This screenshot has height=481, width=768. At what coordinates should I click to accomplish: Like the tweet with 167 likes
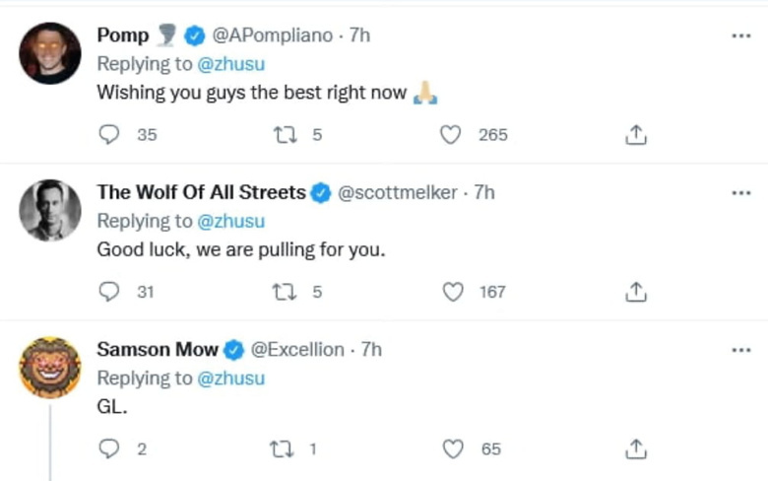[x=452, y=292]
